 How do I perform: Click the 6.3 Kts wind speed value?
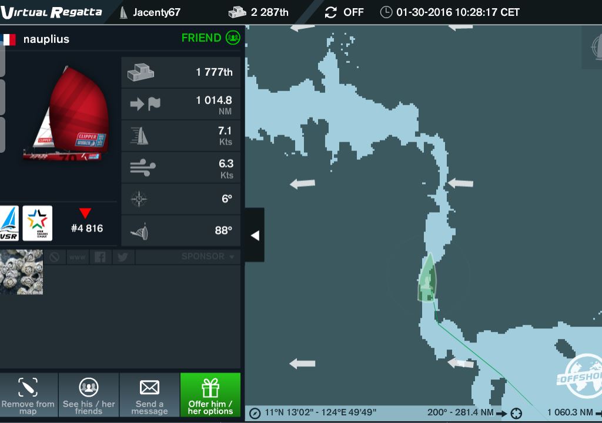click(226, 169)
